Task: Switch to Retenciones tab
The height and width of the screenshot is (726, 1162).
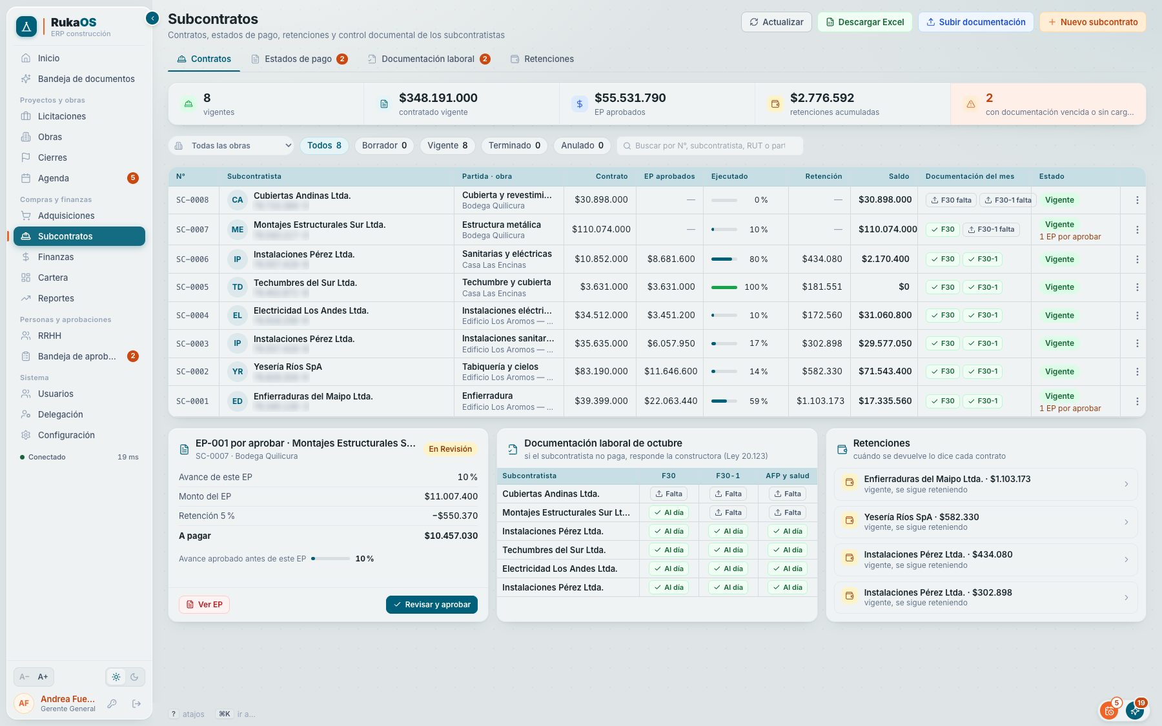Action: click(x=542, y=59)
